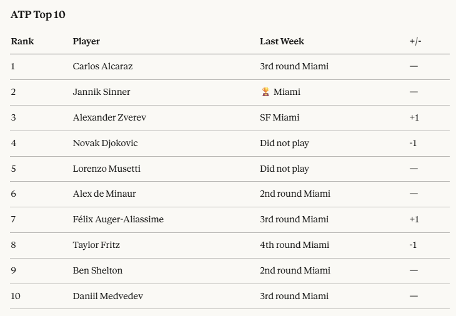Click the trophy icon beside Miami
456x316 pixels.
tap(265, 92)
